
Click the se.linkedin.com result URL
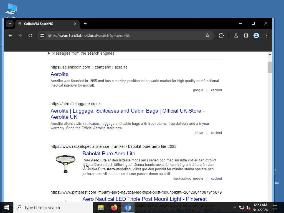[89, 67]
